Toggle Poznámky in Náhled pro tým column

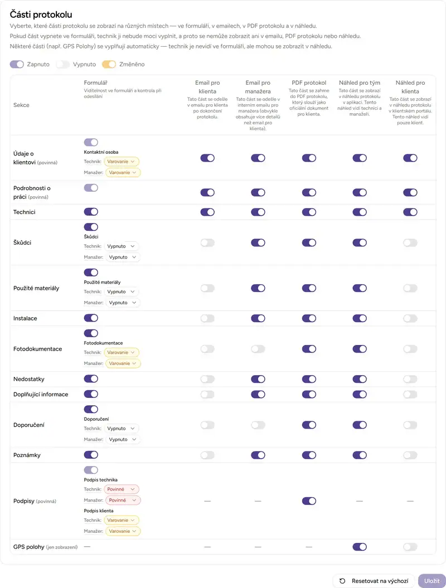tap(360, 455)
